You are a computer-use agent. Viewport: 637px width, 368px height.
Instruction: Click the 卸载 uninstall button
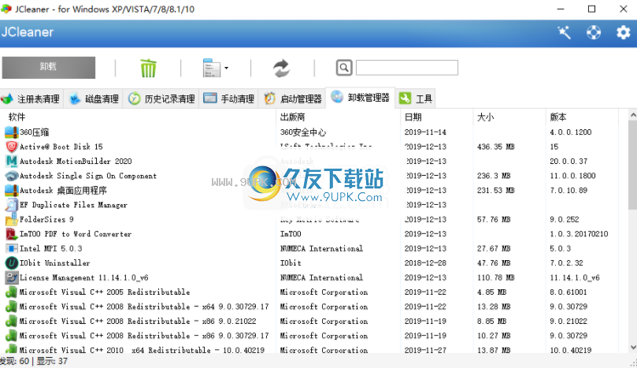(x=48, y=68)
